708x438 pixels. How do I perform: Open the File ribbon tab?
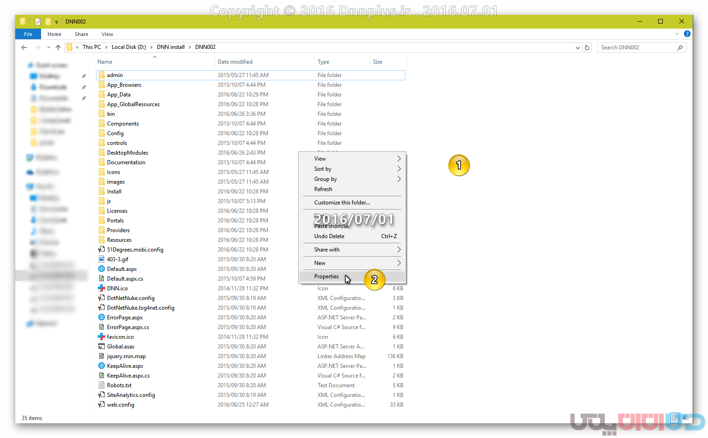(28, 34)
